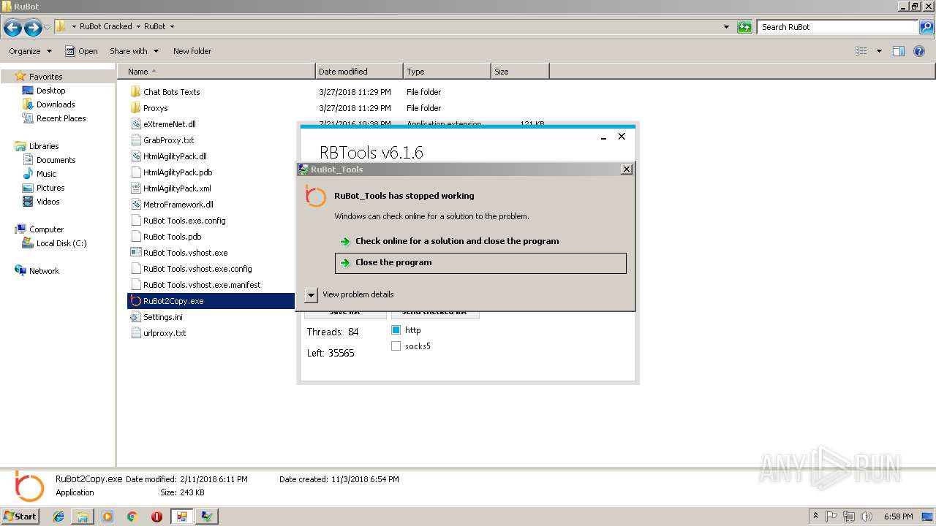Open the Organize dropdown menu

(x=30, y=51)
